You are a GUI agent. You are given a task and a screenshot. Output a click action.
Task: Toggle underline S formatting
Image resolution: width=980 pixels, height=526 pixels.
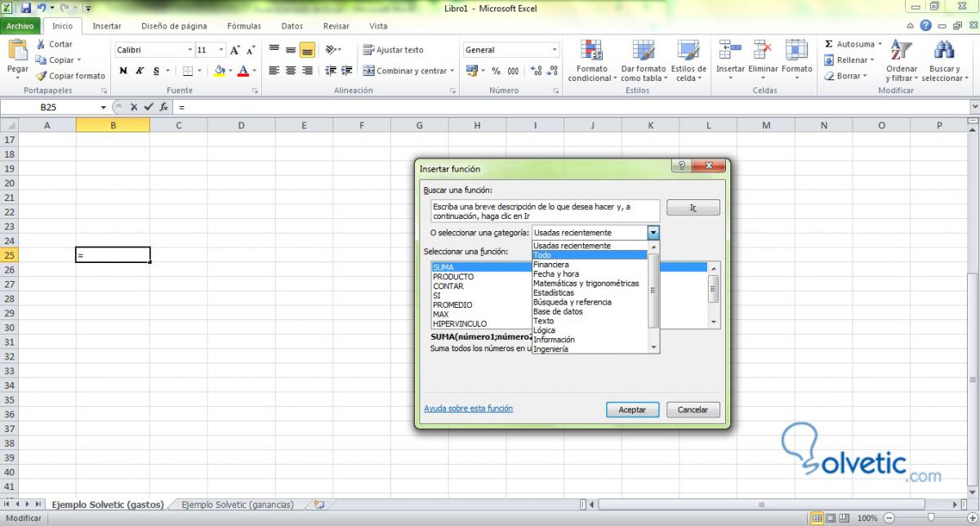pyautogui.click(x=156, y=71)
